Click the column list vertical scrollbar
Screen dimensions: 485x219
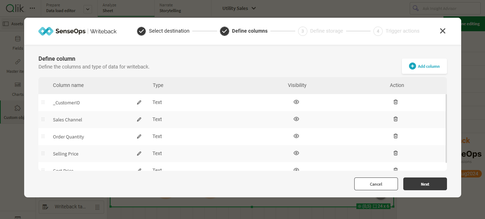(446, 128)
